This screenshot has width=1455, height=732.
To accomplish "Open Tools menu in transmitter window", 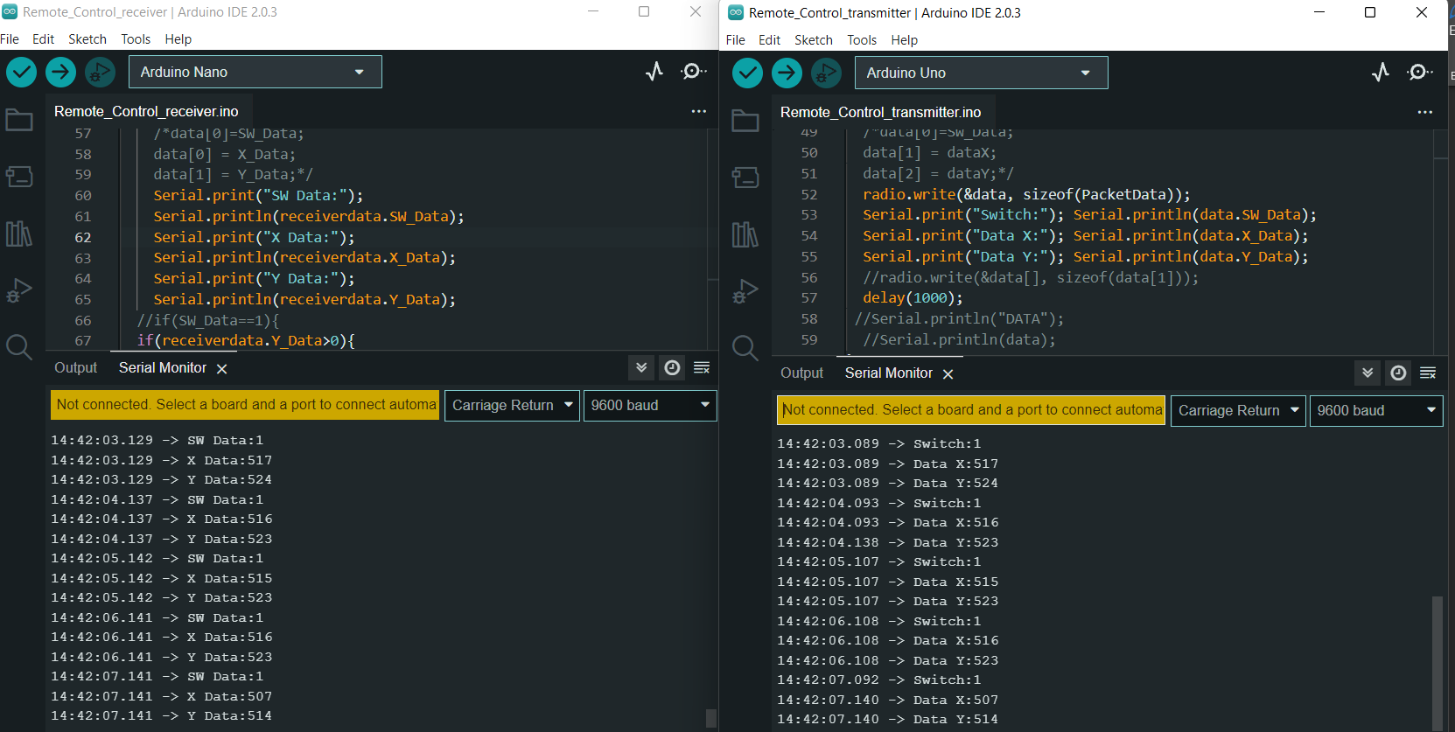I will tap(862, 40).
